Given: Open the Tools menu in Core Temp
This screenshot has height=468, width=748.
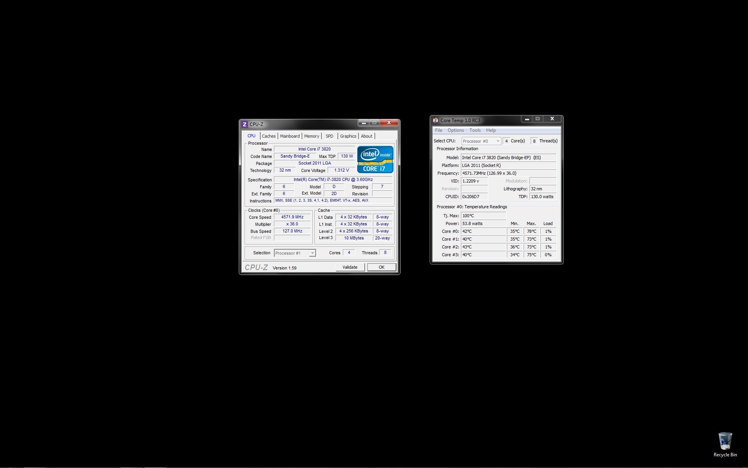Looking at the screenshot, I should coord(475,130).
